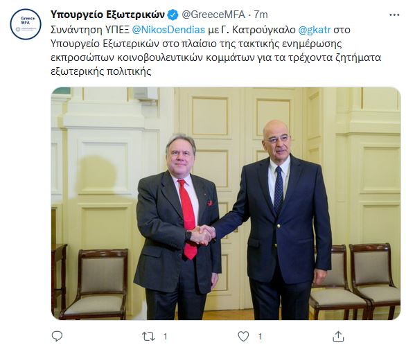Click the man wearing the red tie
Image resolution: width=406 pixels, height=345 pixels.
point(177,227)
